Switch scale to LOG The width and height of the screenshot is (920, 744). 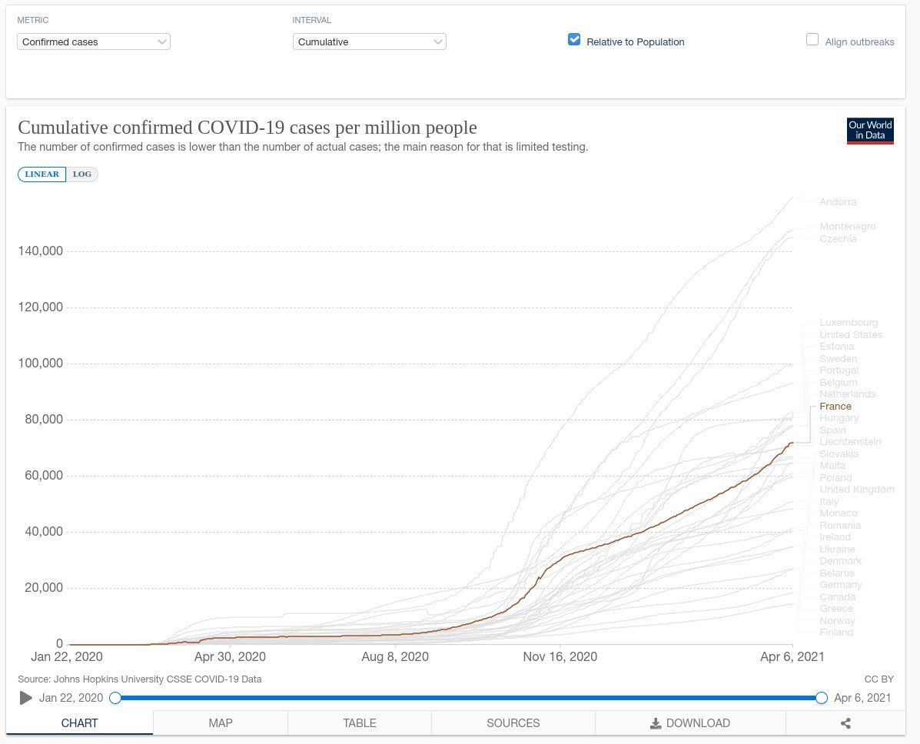(x=82, y=174)
